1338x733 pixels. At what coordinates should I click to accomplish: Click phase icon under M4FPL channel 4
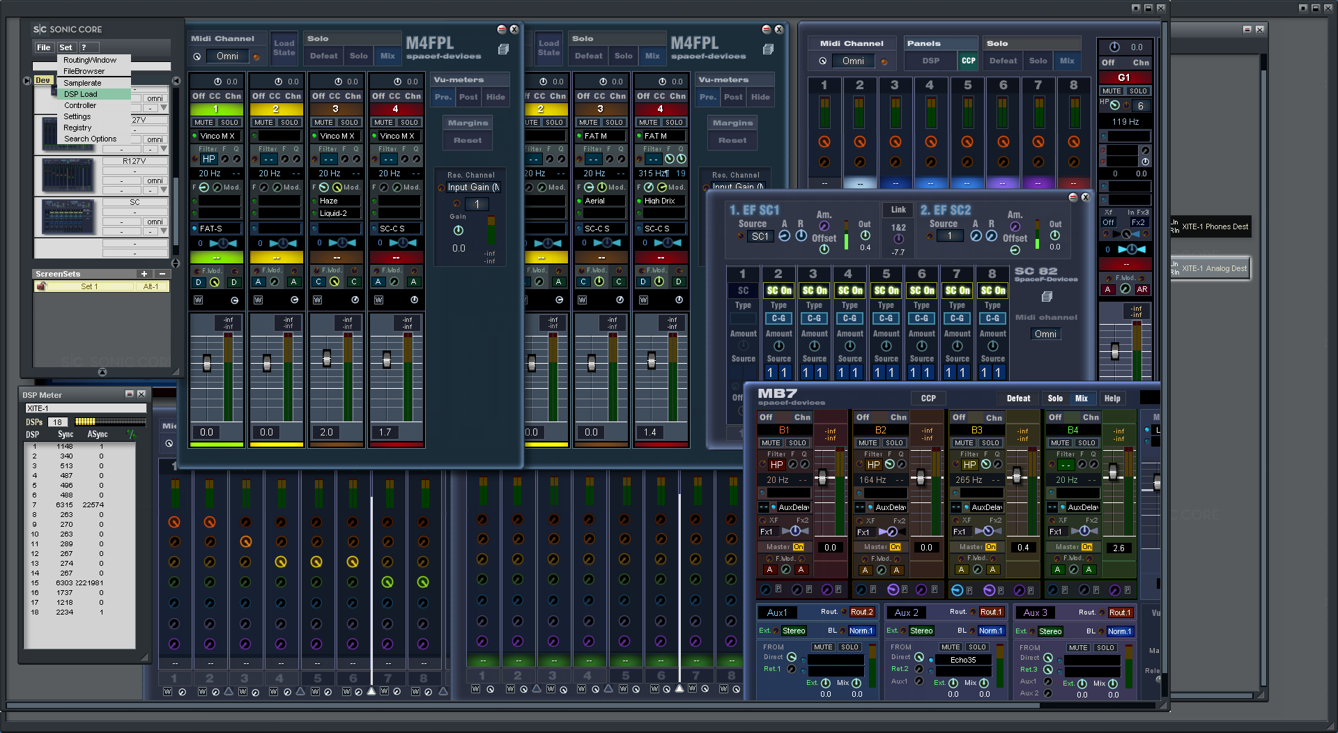tap(414, 300)
